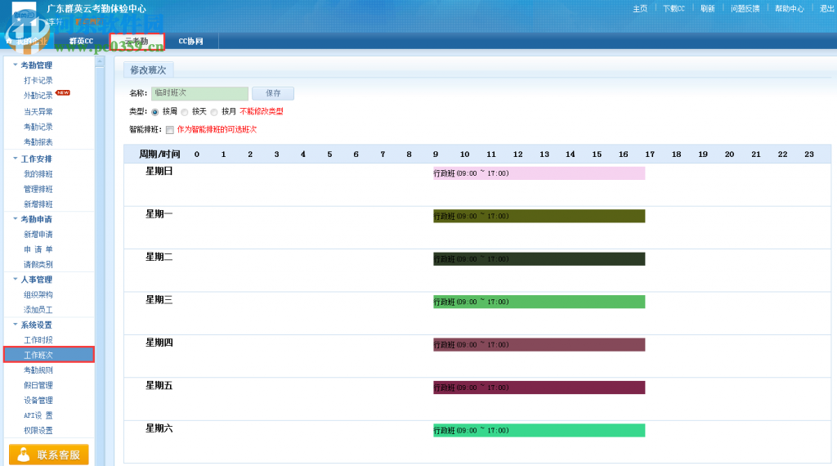Enable the 智能排班 smart scheduling checkbox

click(170, 130)
